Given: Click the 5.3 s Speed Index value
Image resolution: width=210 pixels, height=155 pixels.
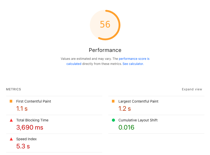Looking at the screenshot, I should [23, 146].
